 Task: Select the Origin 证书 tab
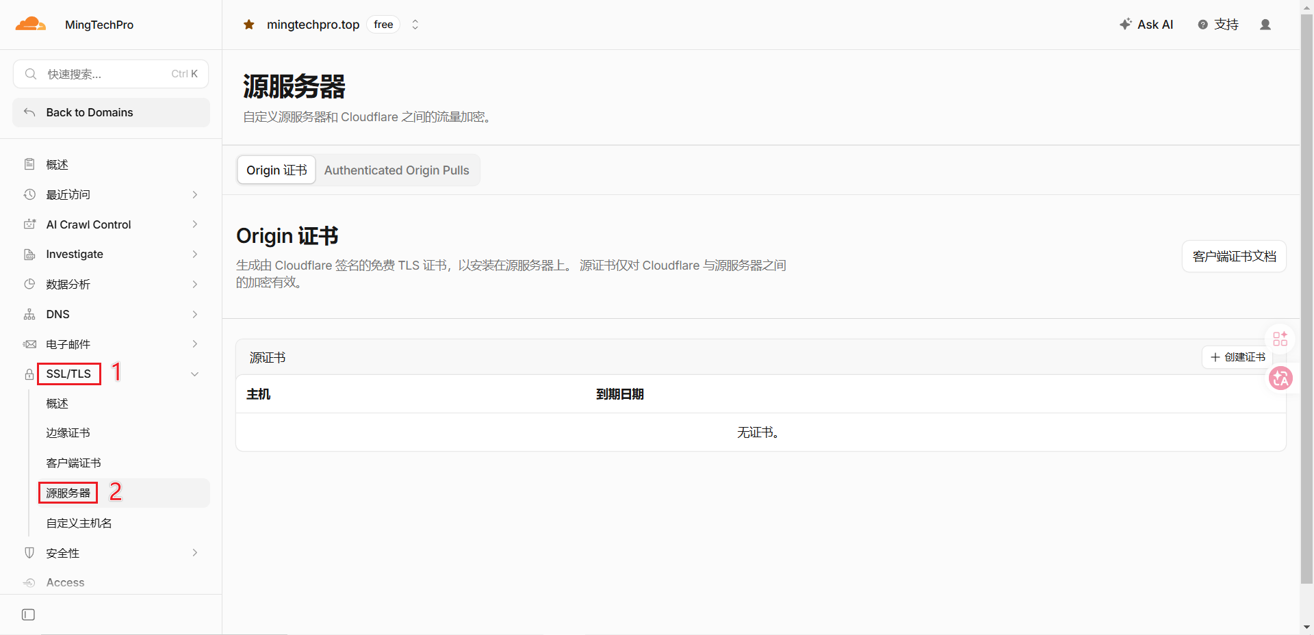click(276, 170)
